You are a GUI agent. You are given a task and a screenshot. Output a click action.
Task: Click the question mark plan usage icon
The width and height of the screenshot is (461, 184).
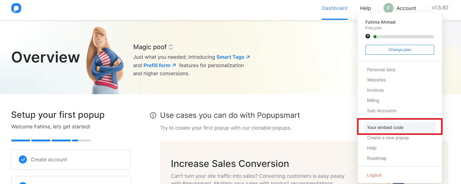point(368,36)
